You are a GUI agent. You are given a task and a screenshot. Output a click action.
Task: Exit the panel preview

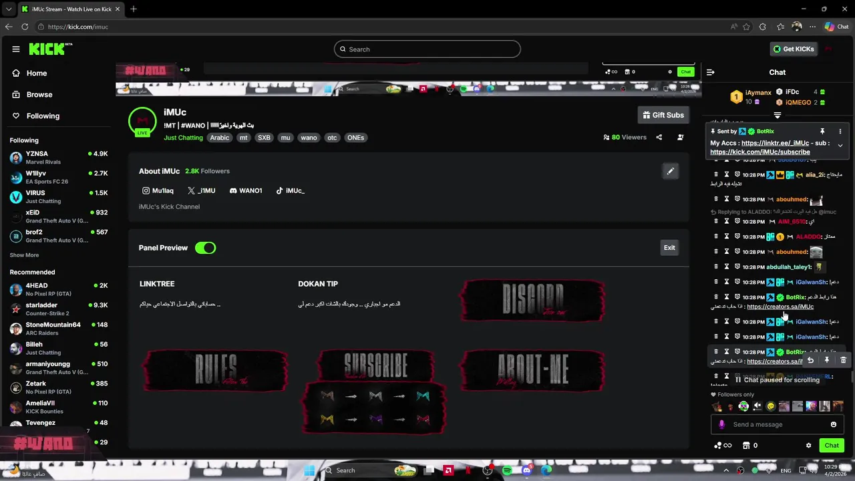pyautogui.click(x=669, y=248)
